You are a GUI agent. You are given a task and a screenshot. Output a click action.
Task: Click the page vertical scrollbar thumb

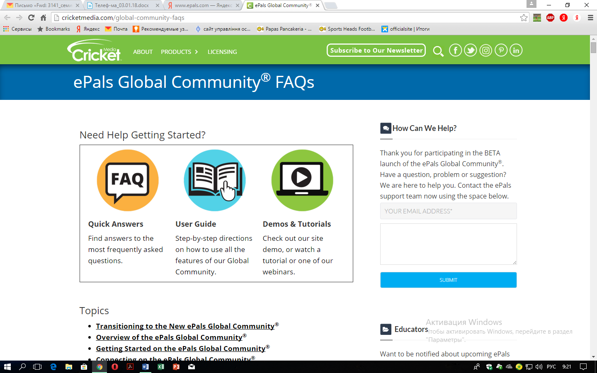click(593, 47)
